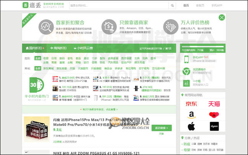
Task: Open hot item 1 thumbnail
Action: (x=55, y=79)
